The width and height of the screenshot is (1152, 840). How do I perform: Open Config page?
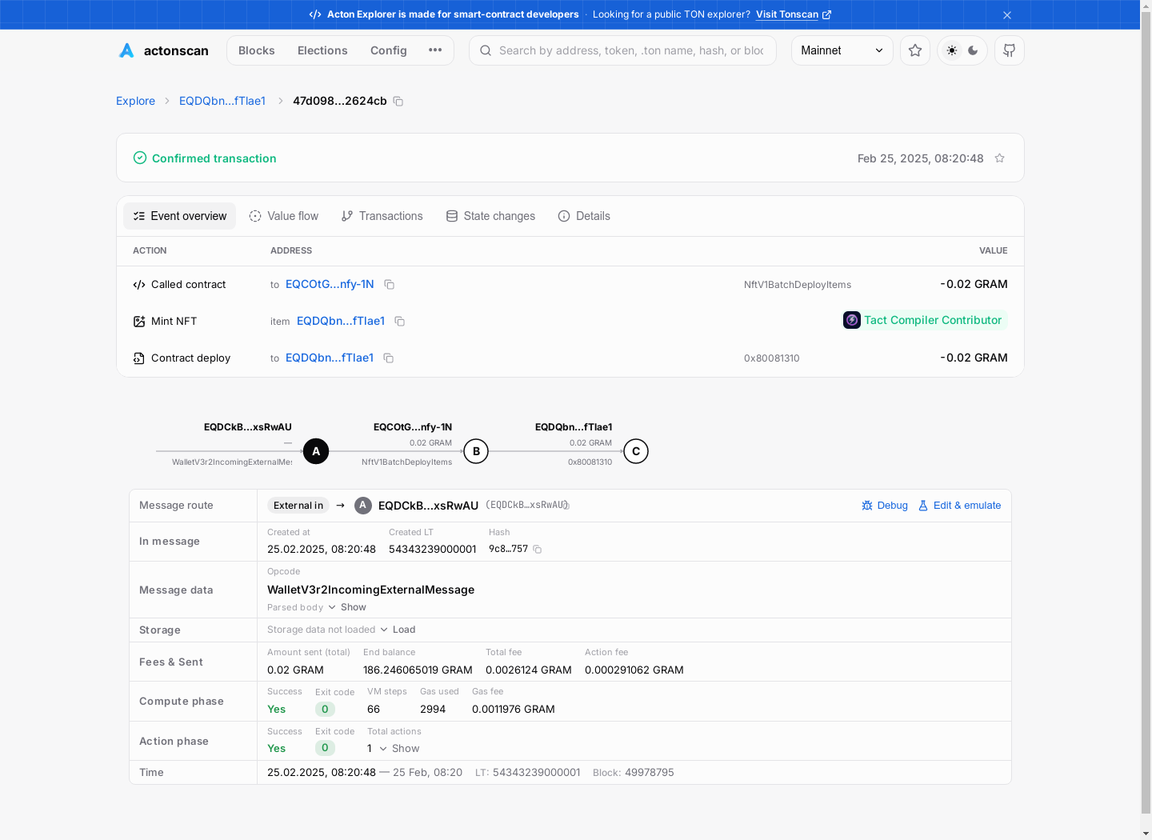pos(389,50)
